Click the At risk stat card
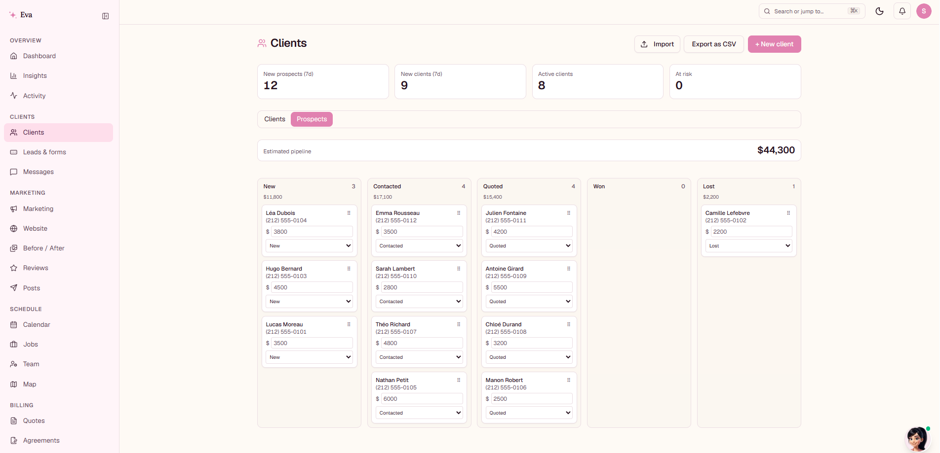 point(735,82)
